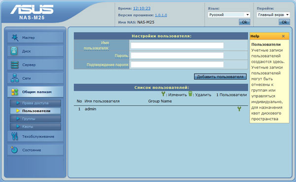Click the Help panel title
This screenshot has width=296, height=182.
click(x=255, y=36)
